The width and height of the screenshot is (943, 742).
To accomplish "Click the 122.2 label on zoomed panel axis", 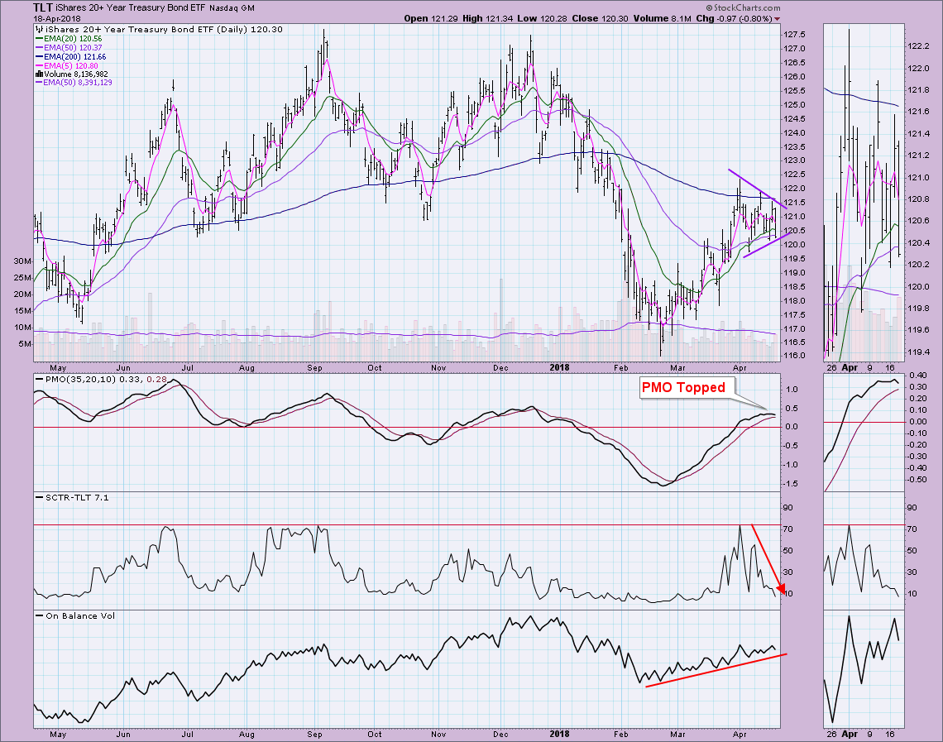I will (917, 46).
